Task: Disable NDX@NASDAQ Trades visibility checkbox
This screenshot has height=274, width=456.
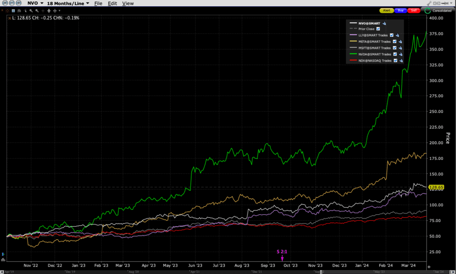Action: [x=395, y=60]
